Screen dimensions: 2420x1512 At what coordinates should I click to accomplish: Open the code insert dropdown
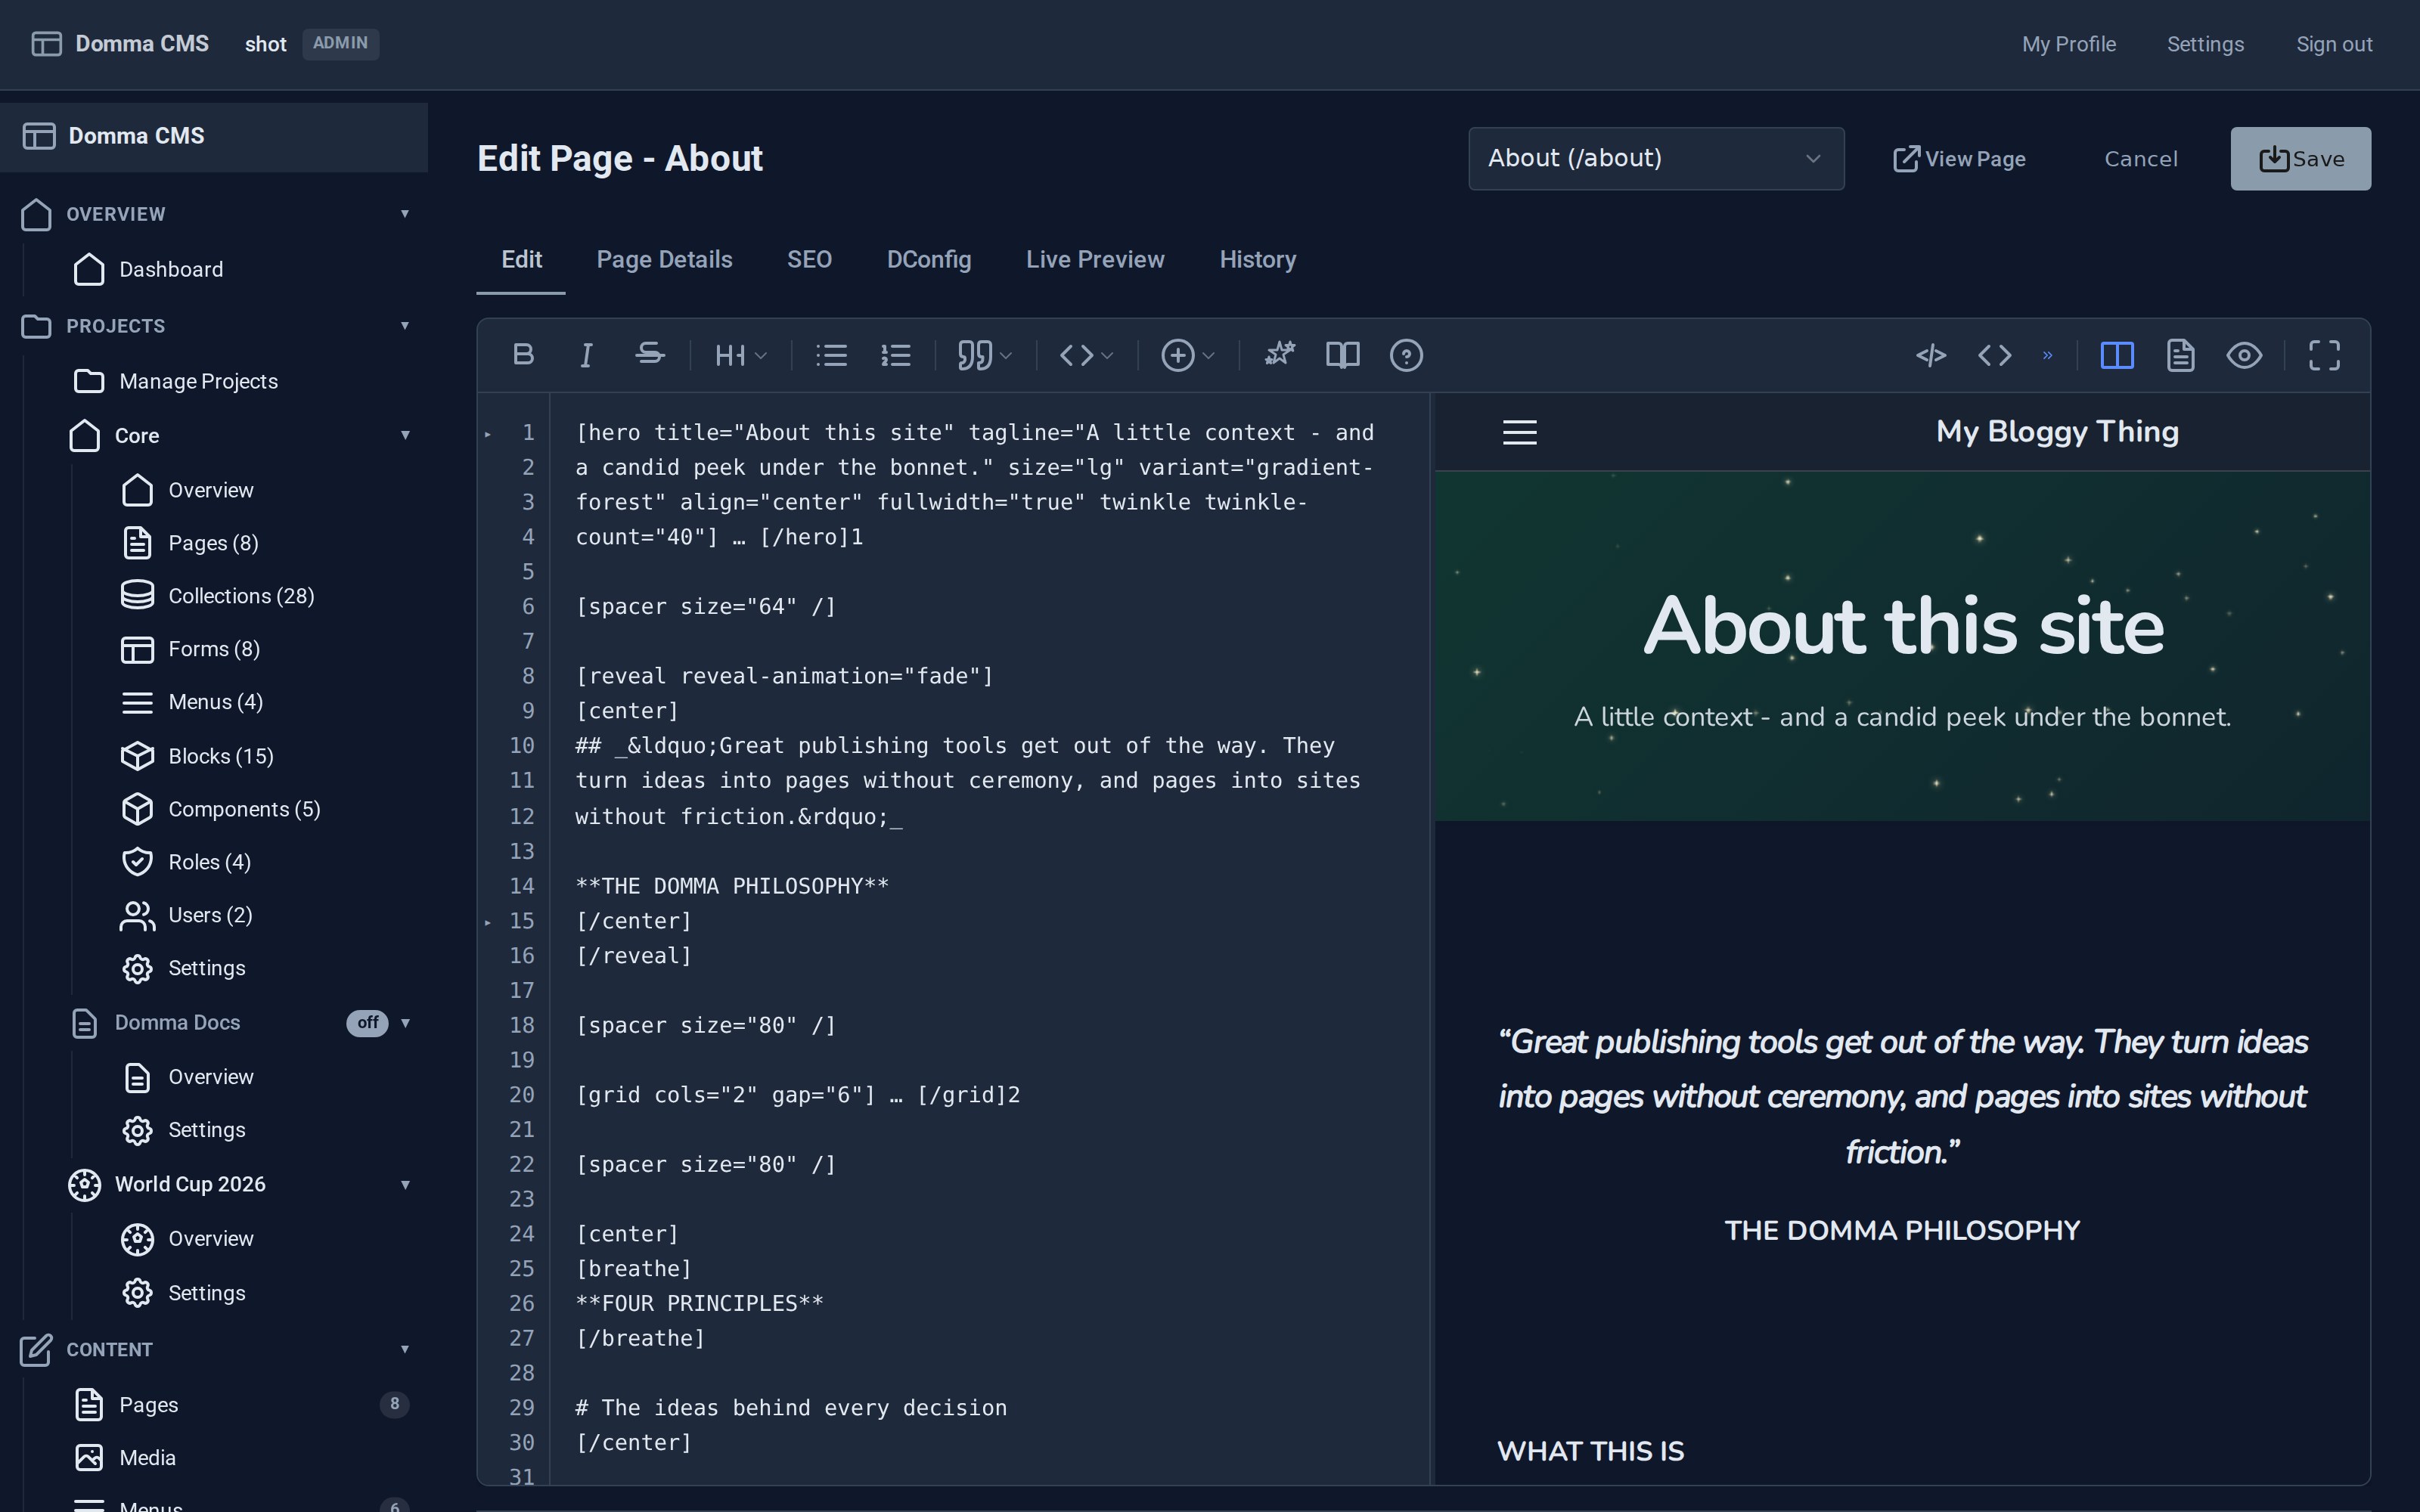1086,355
